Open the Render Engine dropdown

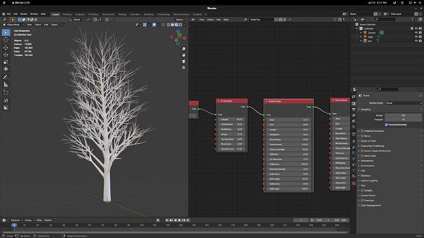click(404, 103)
